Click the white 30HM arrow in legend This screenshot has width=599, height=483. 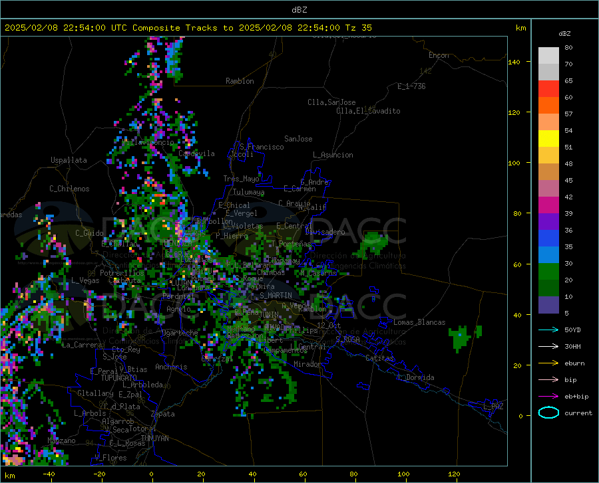(x=548, y=346)
